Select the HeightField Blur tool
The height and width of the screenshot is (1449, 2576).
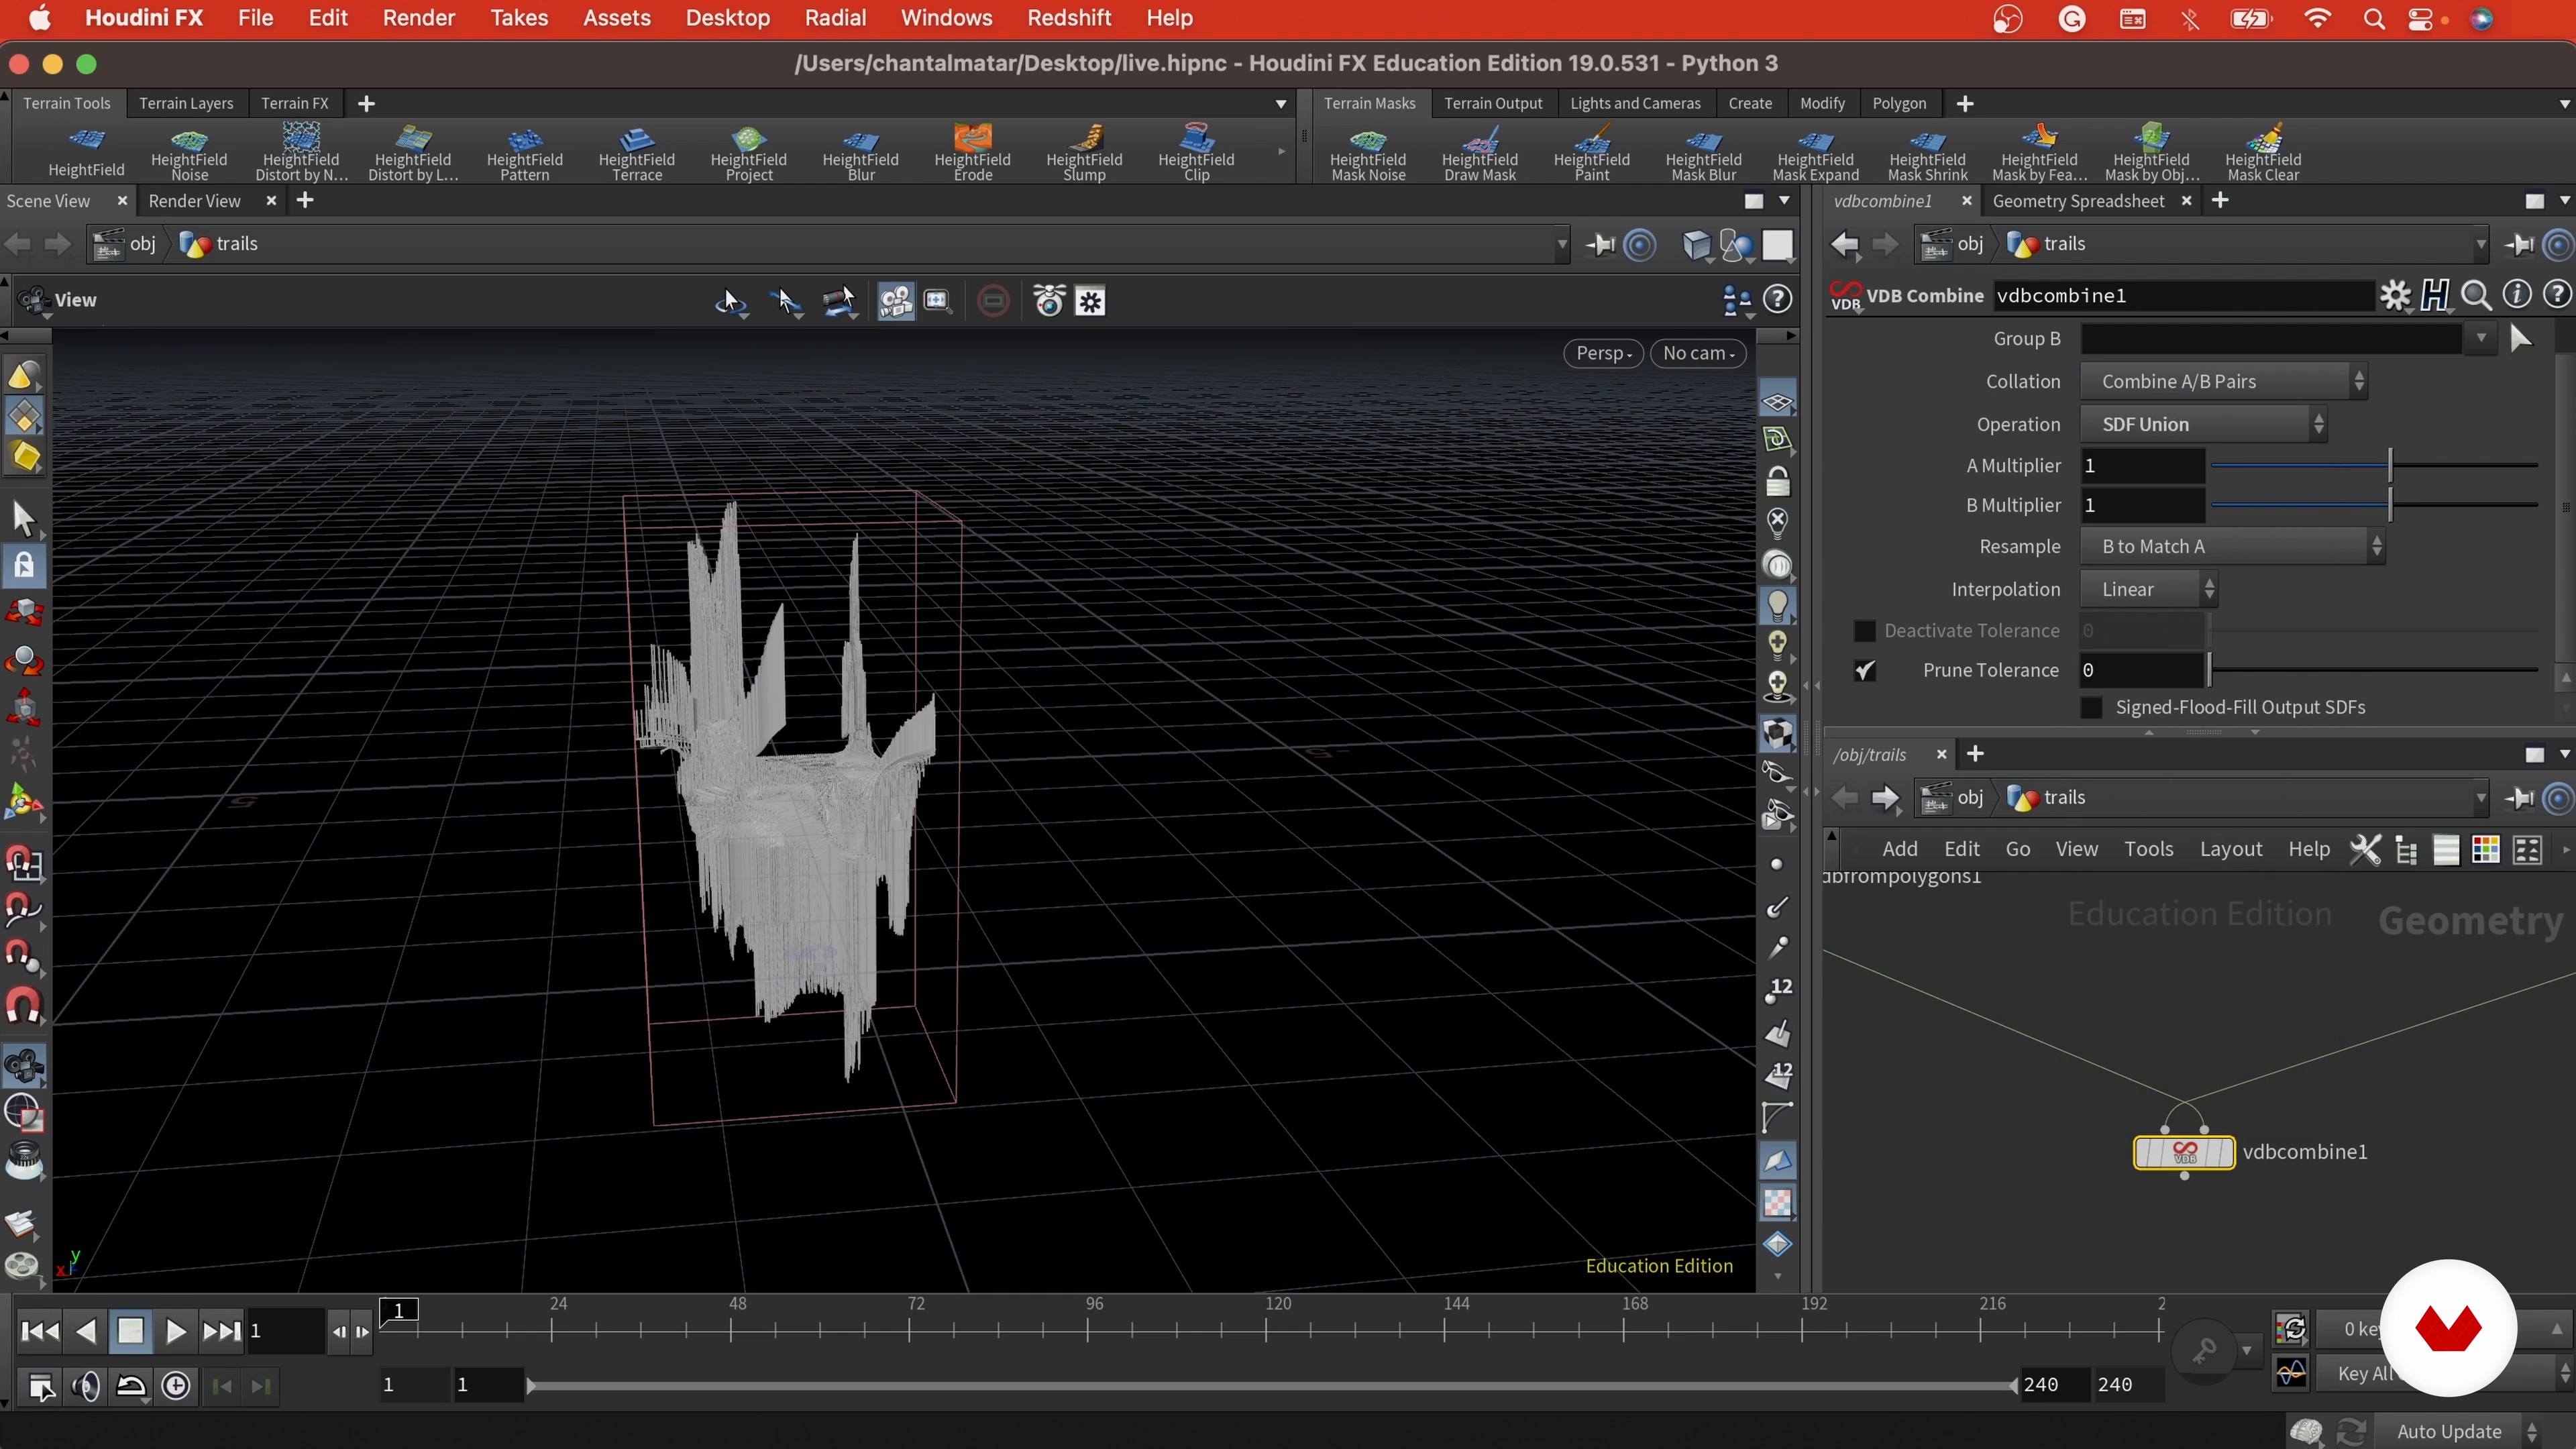(x=860, y=153)
